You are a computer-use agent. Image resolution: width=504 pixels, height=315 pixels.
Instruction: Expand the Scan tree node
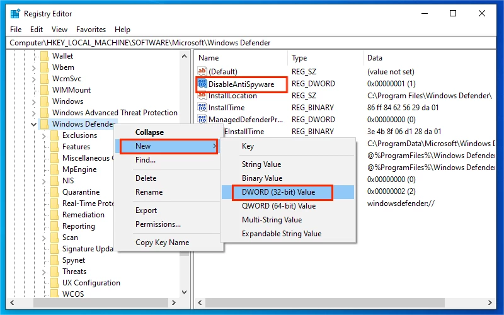coord(43,238)
